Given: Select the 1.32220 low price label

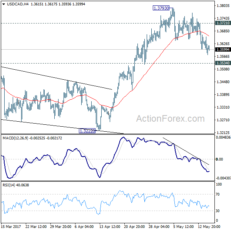Looking at the screenshot, I should 87,131.
